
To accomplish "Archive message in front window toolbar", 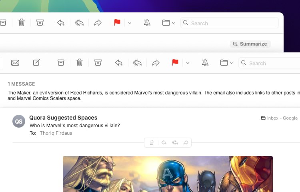I will coord(61,62).
